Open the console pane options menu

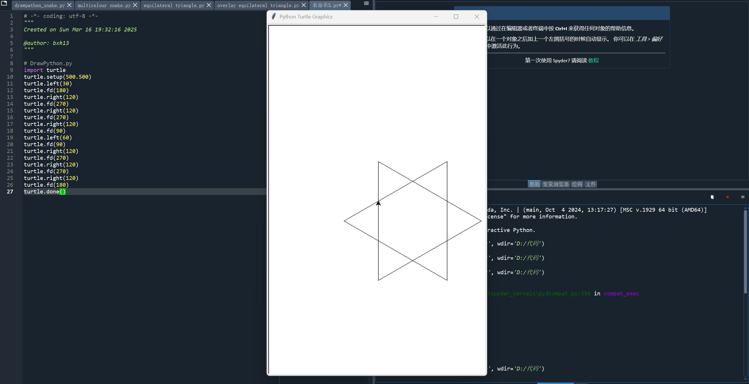point(743,197)
